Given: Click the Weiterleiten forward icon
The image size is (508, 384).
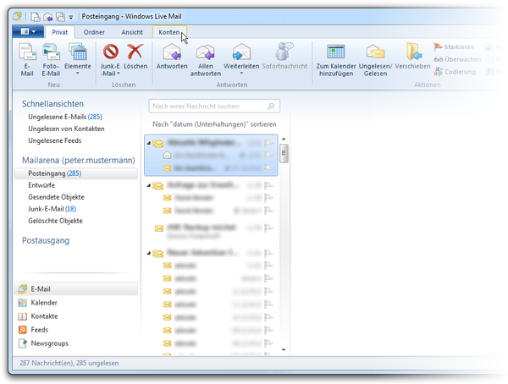Looking at the screenshot, I should [x=241, y=52].
